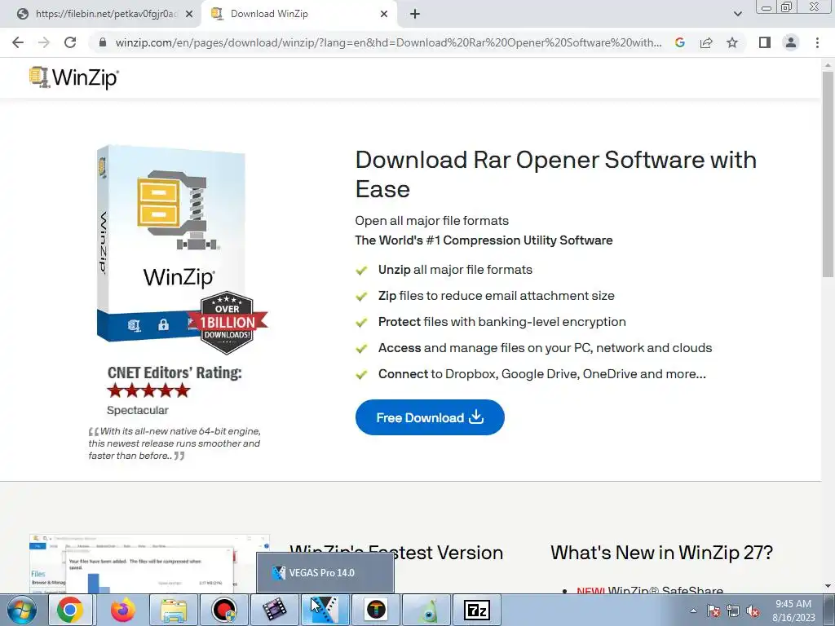Open the Chrome side panel
This screenshot has width=835, height=626.
[765, 42]
